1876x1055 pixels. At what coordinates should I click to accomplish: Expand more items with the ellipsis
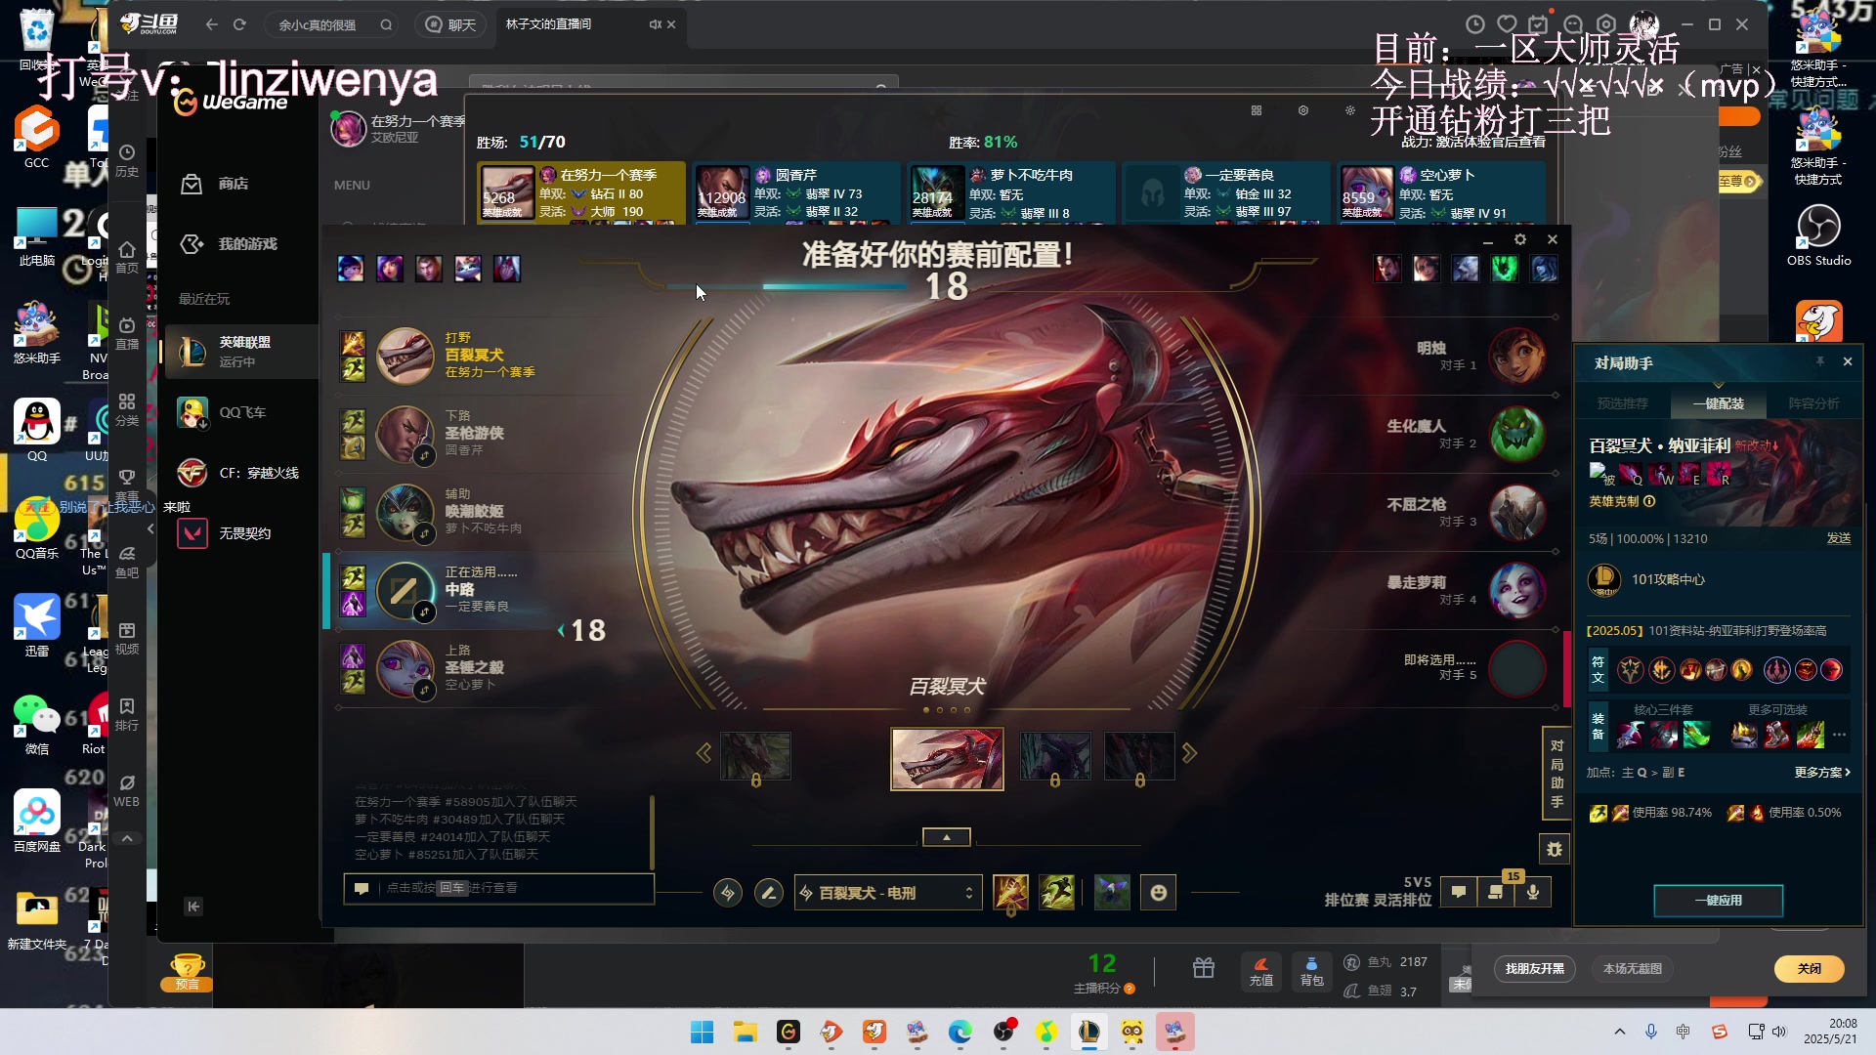(1839, 735)
